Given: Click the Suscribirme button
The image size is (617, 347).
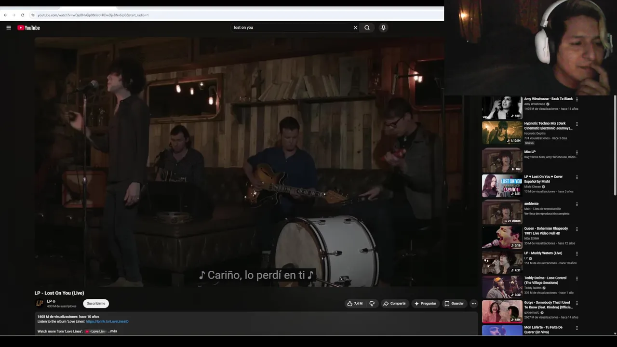Looking at the screenshot, I should [x=96, y=303].
